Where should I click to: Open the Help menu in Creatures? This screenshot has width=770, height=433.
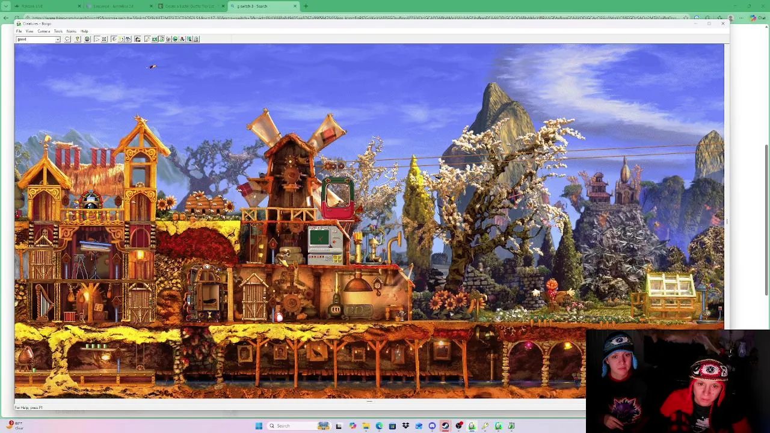point(84,31)
